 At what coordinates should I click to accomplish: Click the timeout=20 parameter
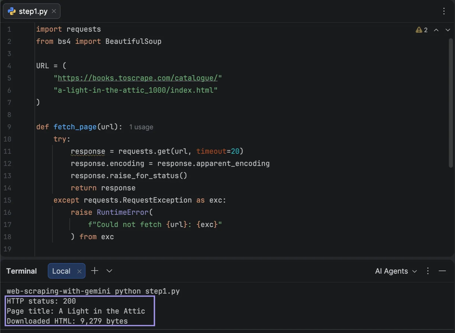pos(218,151)
